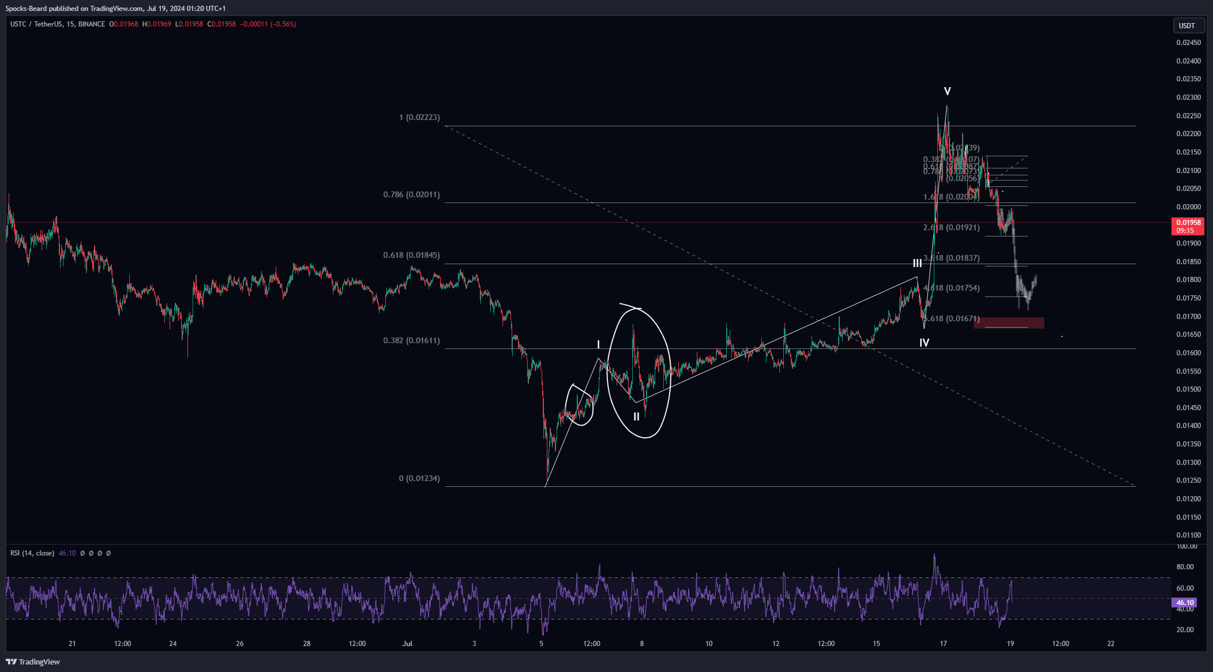Screen dimensions: 1213x672
Task: Click the change value −0.00011 (−0.56%)
Action: coord(268,24)
